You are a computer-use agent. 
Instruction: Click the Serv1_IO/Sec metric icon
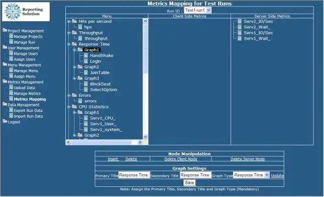click(239, 32)
